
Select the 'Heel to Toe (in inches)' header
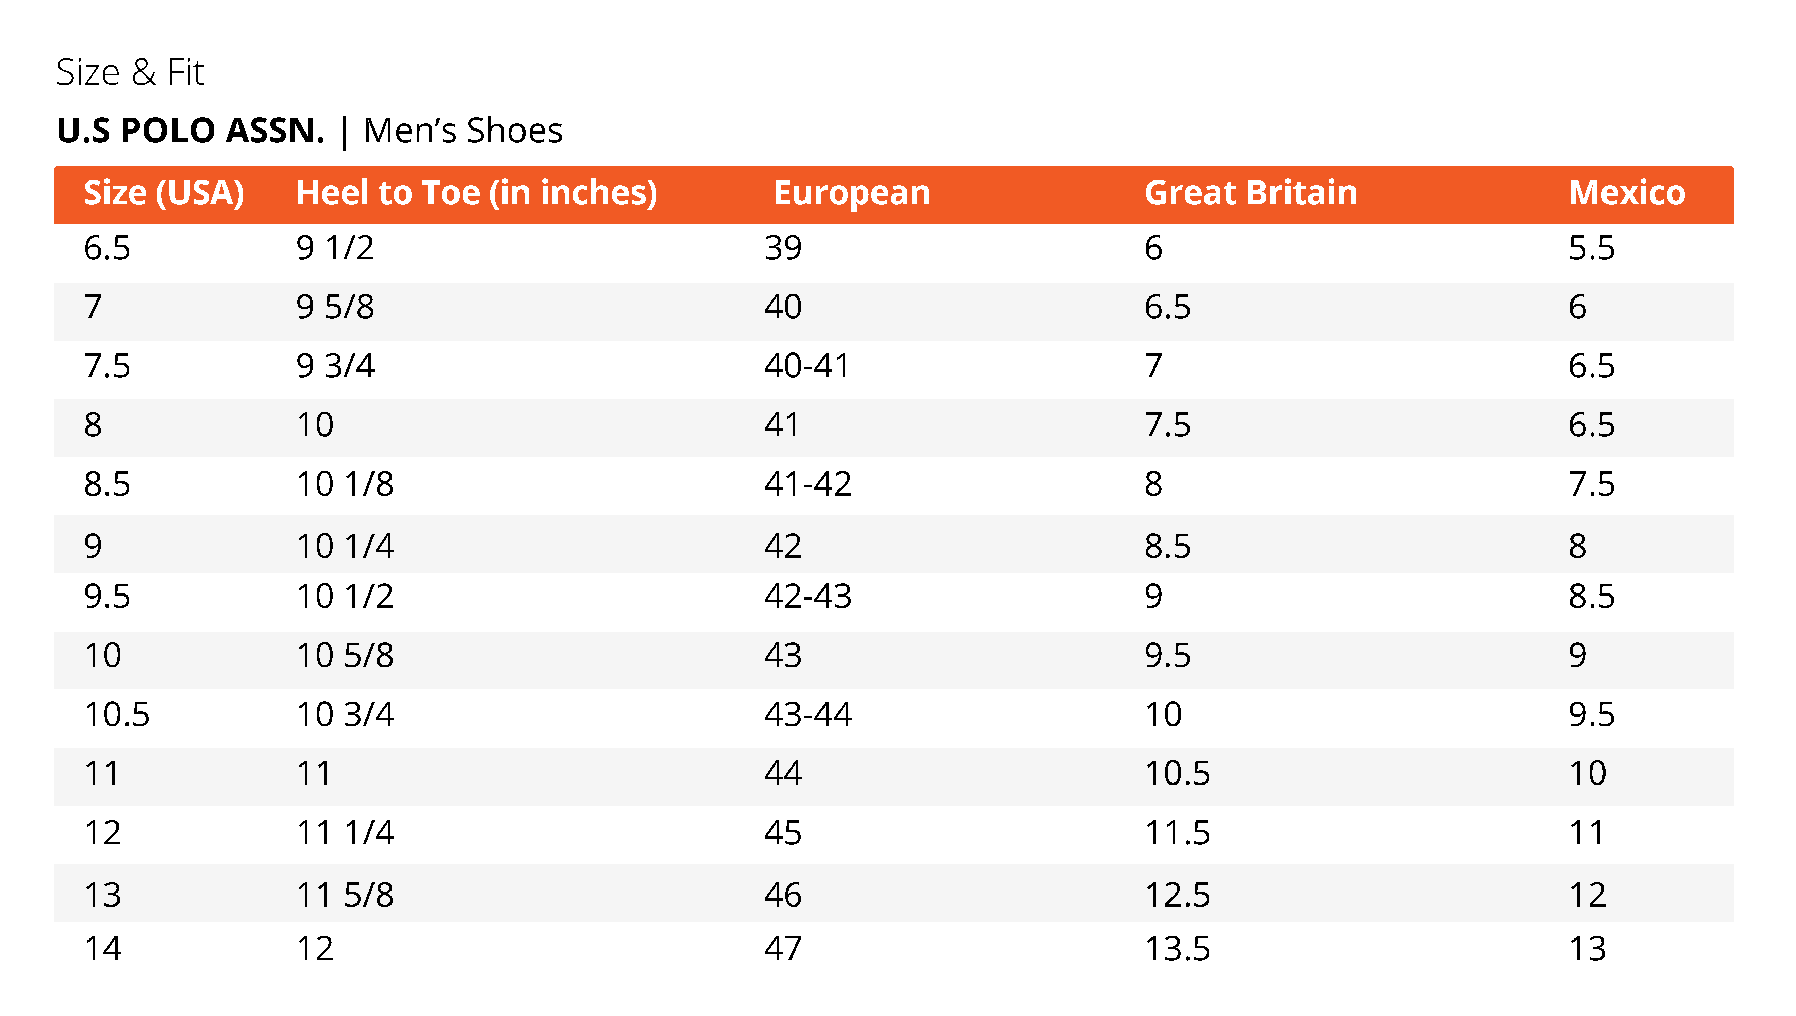[476, 193]
